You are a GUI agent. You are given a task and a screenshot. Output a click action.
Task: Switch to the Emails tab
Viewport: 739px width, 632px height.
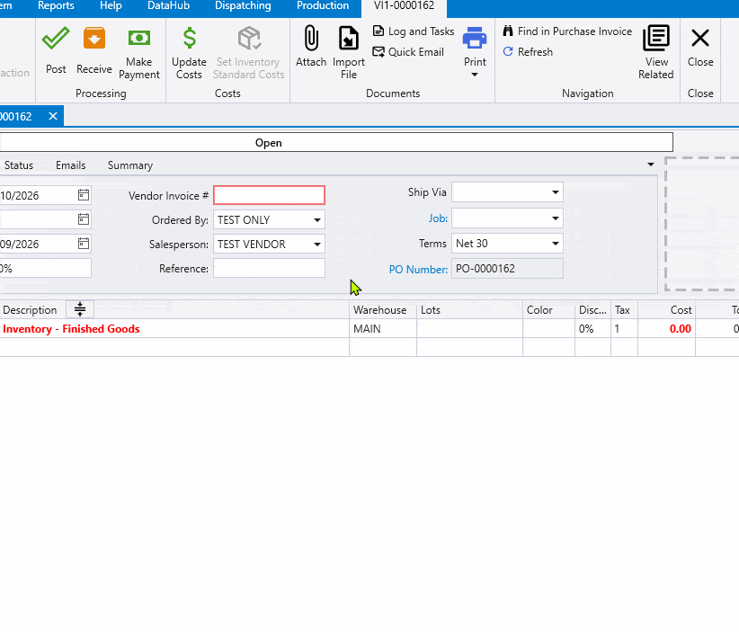(71, 165)
